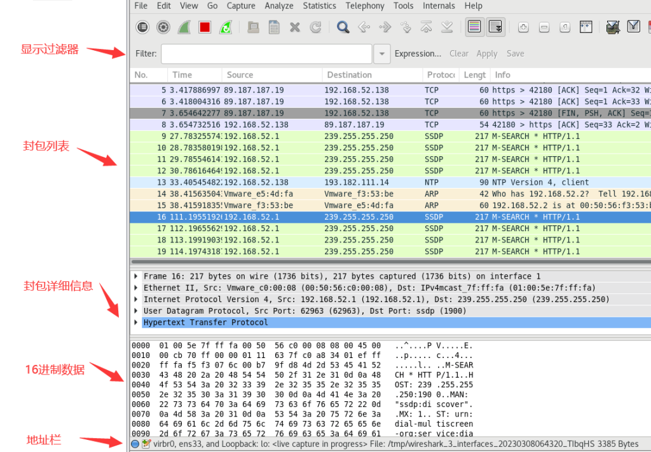Open the View menu
The image size is (651, 452).
coord(189,6)
